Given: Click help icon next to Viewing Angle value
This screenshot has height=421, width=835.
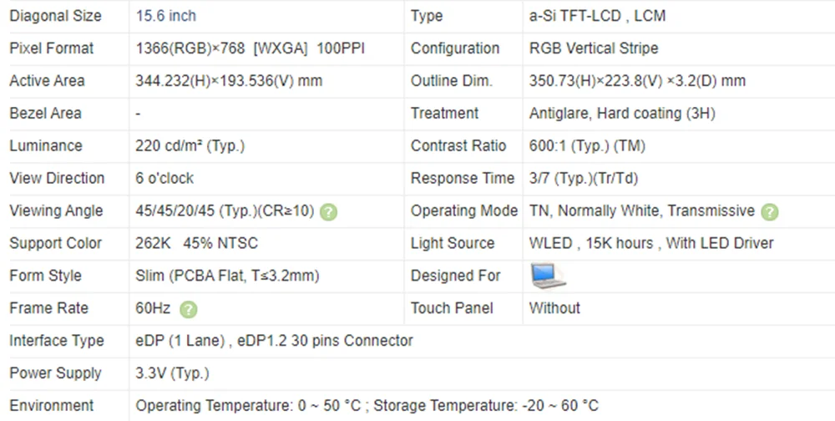Looking at the screenshot, I should click(x=328, y=212).
